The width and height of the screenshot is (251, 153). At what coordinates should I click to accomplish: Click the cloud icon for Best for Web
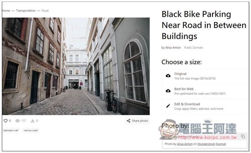[168, 91]
